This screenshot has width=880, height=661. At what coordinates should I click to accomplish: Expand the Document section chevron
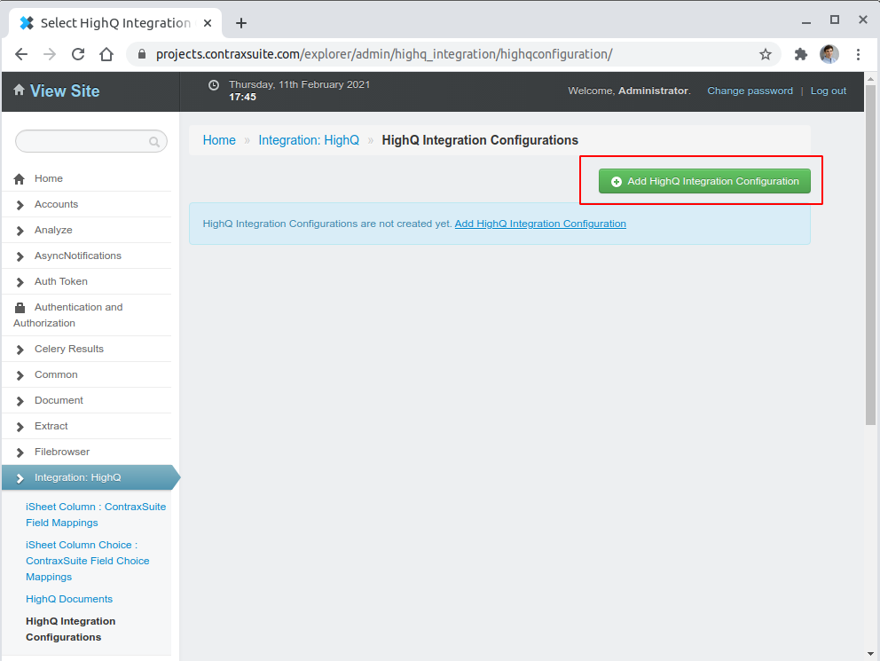(x=20, y=402)
